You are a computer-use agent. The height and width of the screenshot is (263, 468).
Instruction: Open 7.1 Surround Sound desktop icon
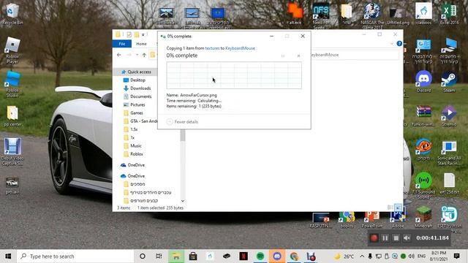click(423, 186)
